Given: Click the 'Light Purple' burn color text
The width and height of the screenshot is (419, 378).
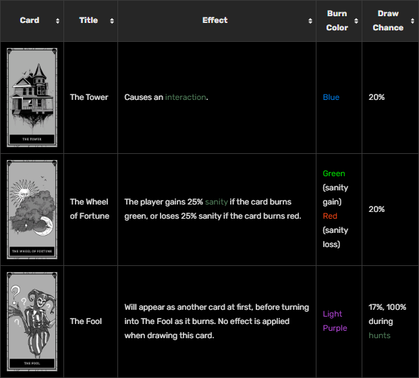Looking at the screenshot, I should (335, 321).
